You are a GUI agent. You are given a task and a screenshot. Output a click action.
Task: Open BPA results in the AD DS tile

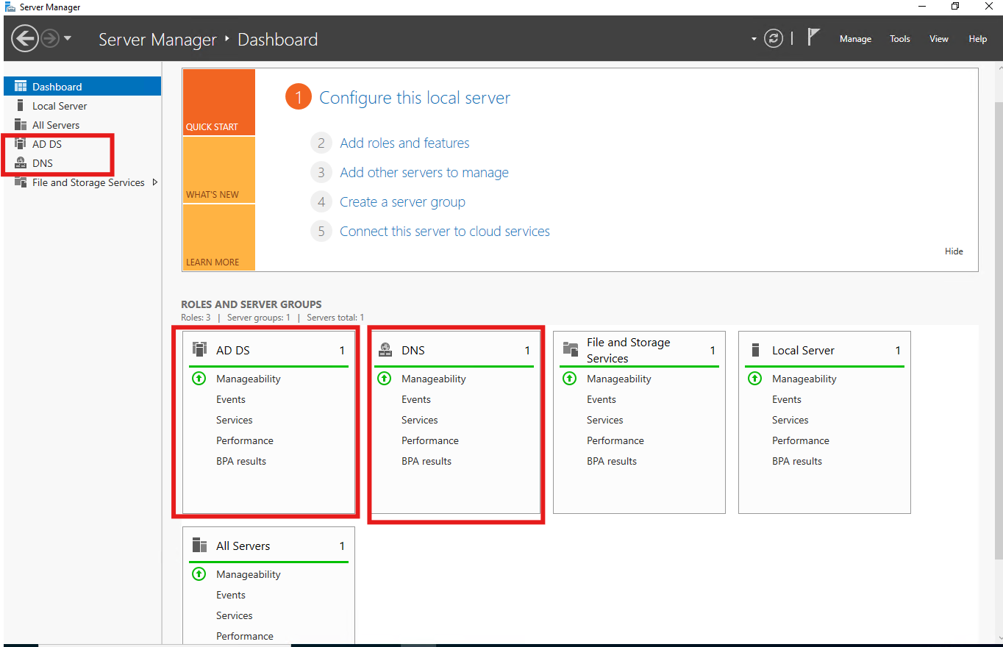[x=241, y=462]
